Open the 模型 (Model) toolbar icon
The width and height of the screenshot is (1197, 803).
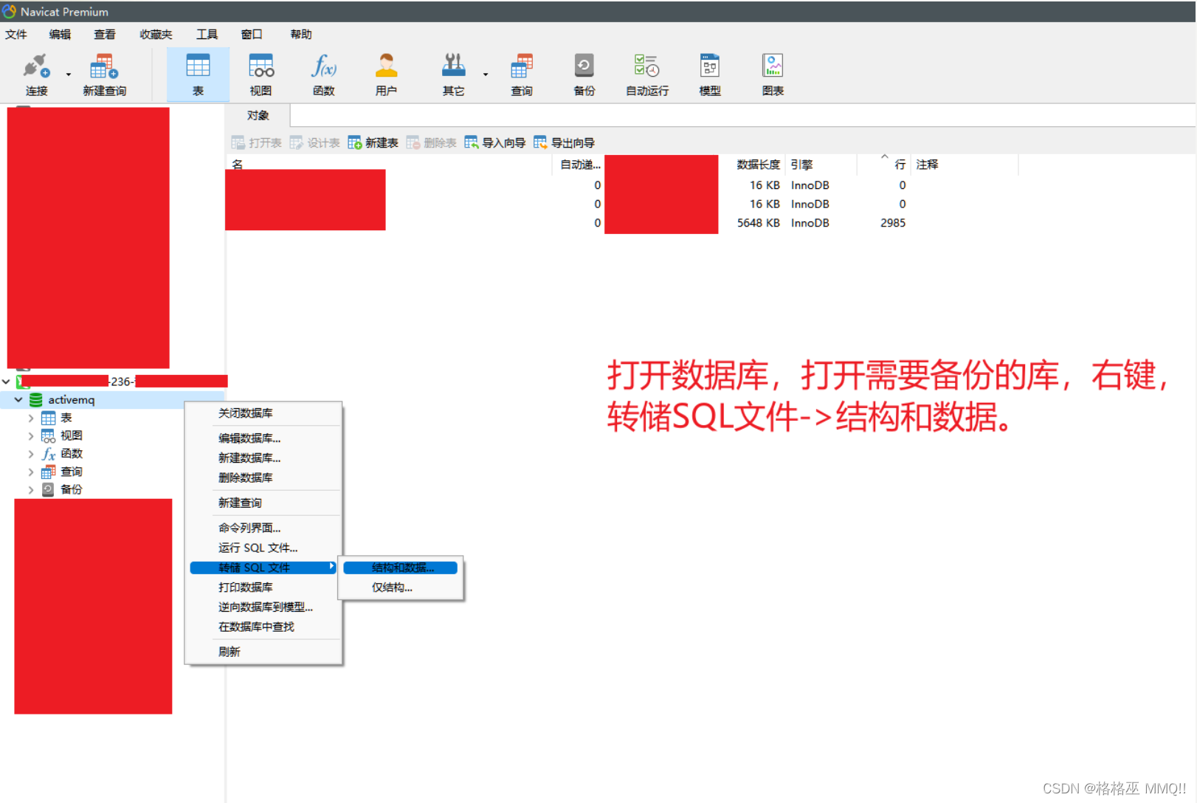(x=709, y=66)
